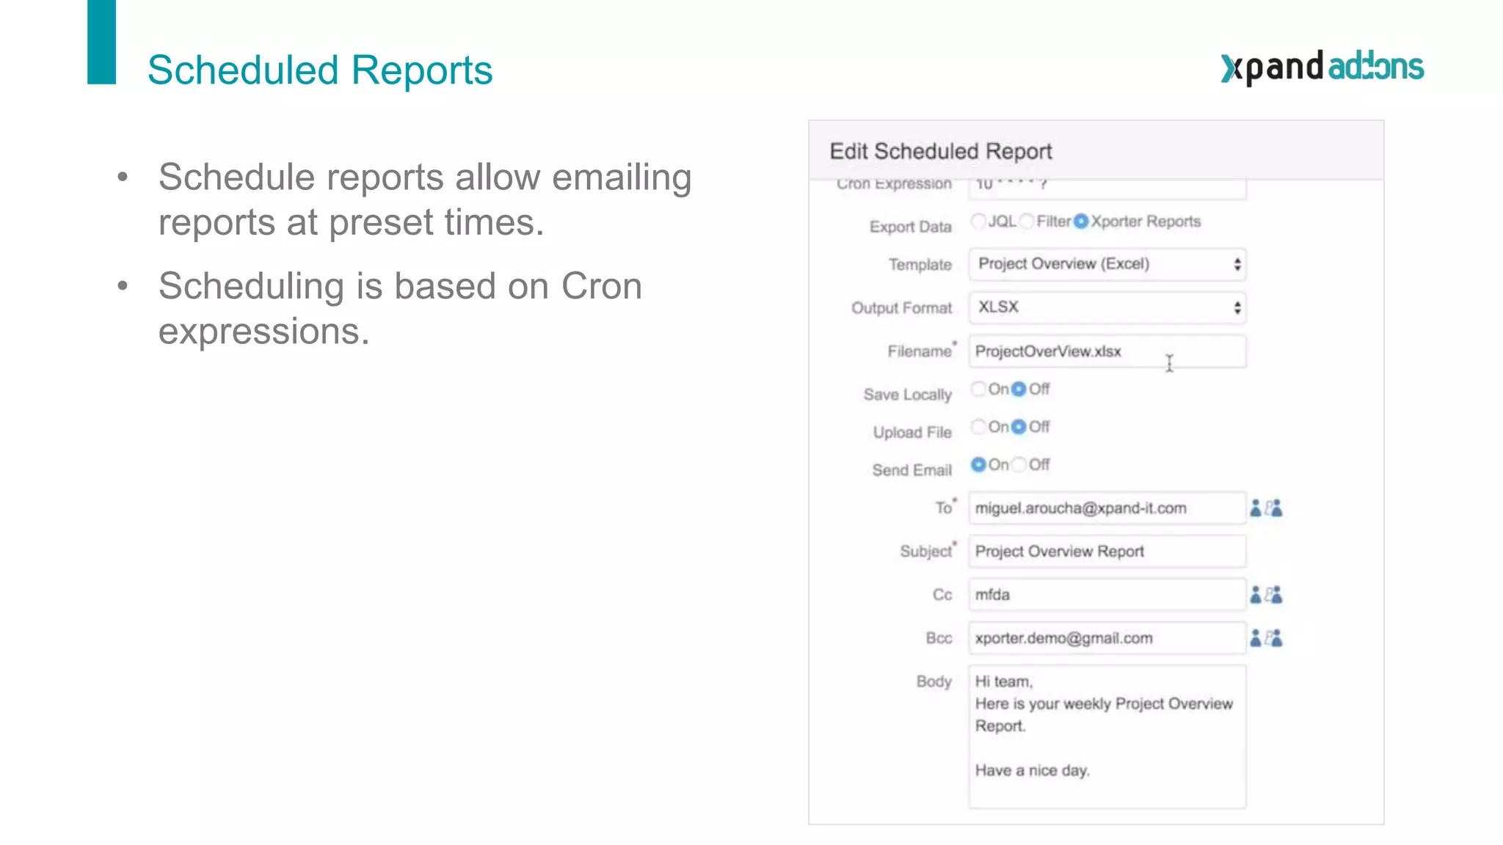Click the To email address field
The width and height of the screenshot is (1503, 845).
pos(1107,508)
